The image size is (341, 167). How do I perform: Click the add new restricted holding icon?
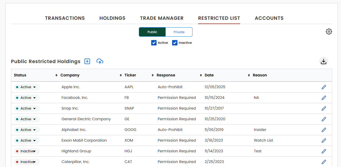coord(87,61)
